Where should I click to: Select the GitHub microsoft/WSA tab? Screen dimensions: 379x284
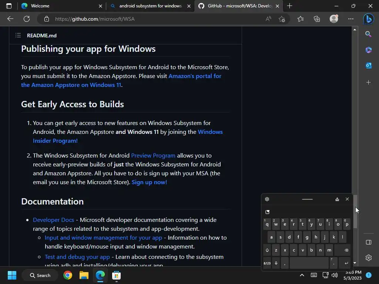pos(238,6)
